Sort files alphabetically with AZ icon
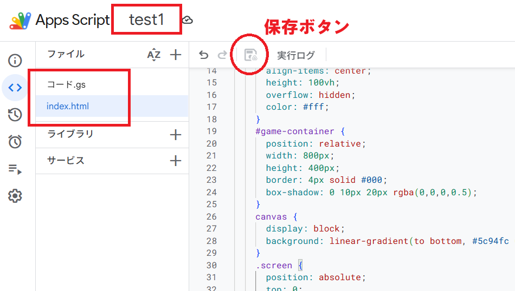The height and width of the screenshot is (291, 515). click(154, 55)
